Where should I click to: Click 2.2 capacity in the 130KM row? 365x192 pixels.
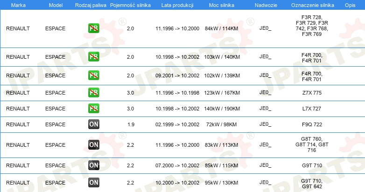pos(130,183)
